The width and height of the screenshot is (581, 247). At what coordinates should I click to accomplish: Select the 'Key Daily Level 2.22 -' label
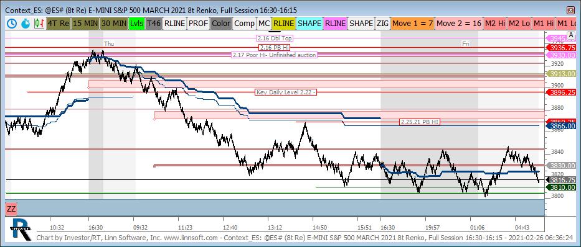[x=286, y=92]
